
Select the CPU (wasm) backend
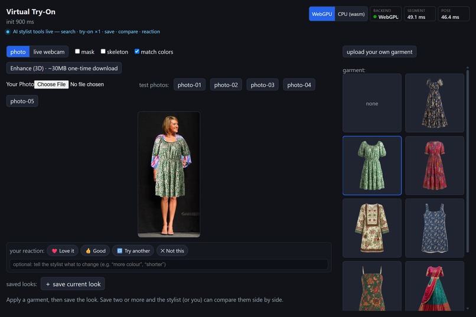point(351,14)
